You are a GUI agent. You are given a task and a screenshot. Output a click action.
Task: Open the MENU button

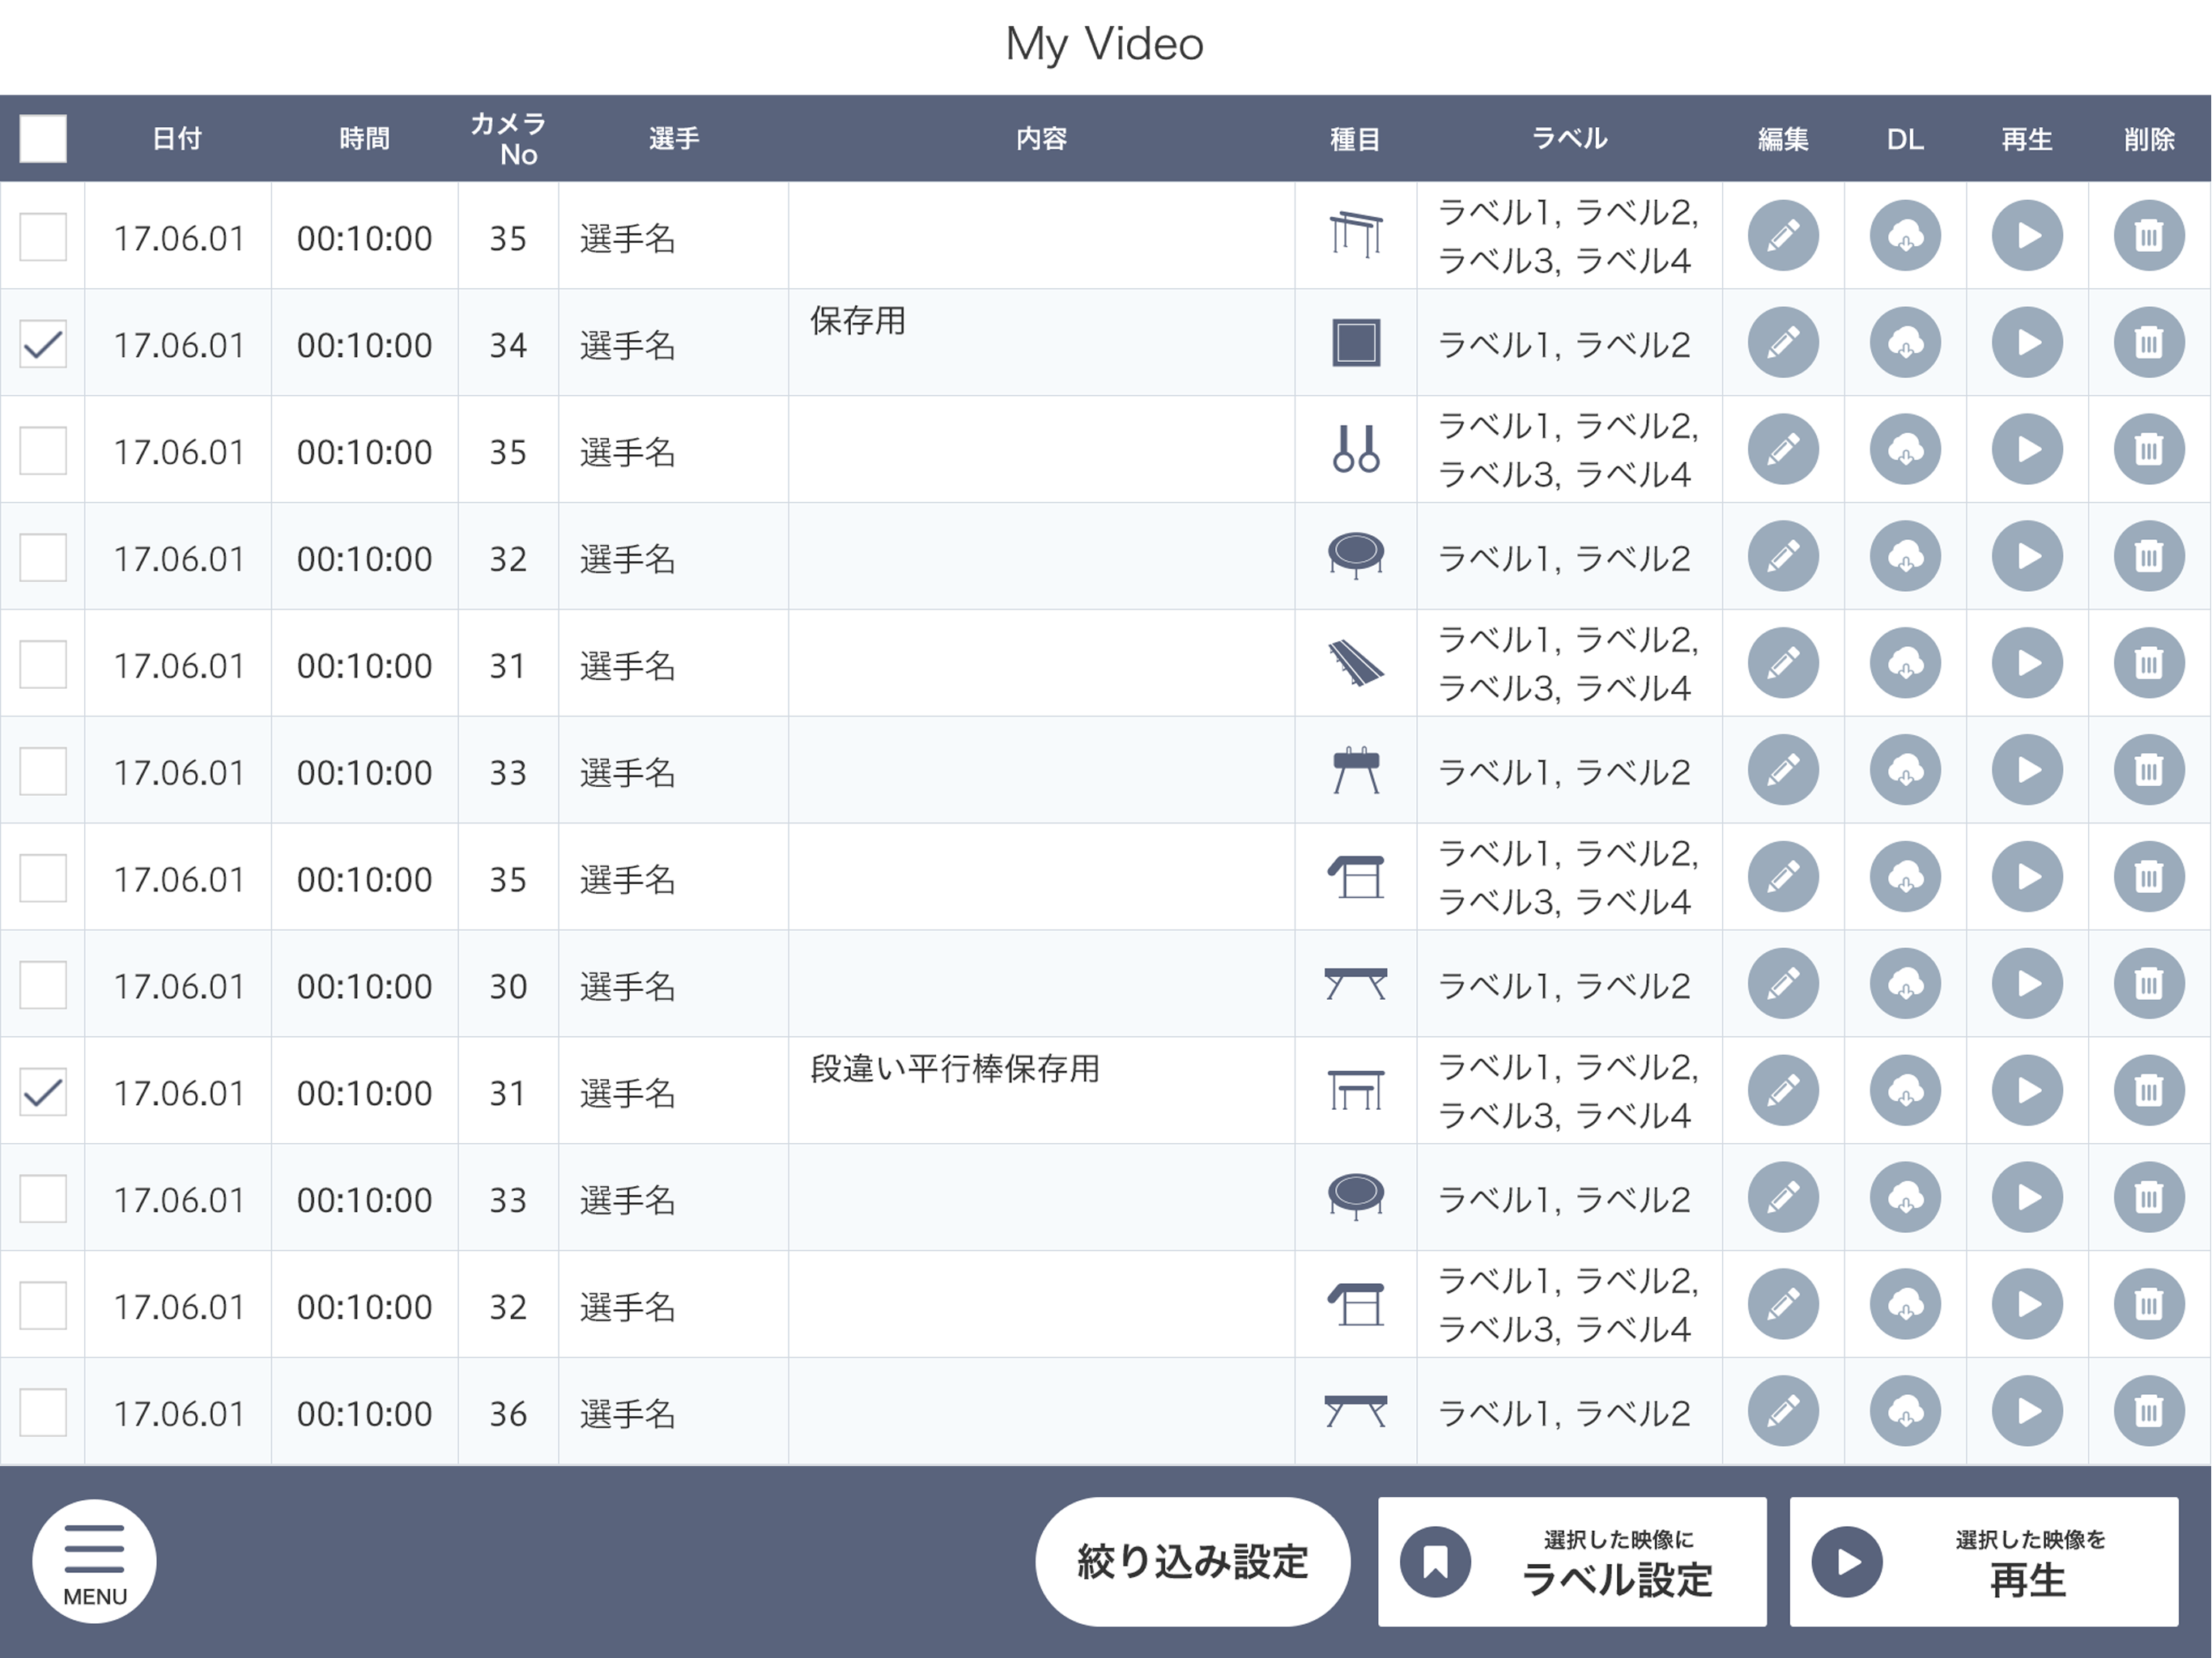point(94,1561)
